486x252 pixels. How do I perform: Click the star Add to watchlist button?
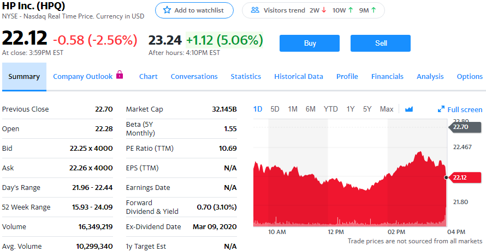194,10
